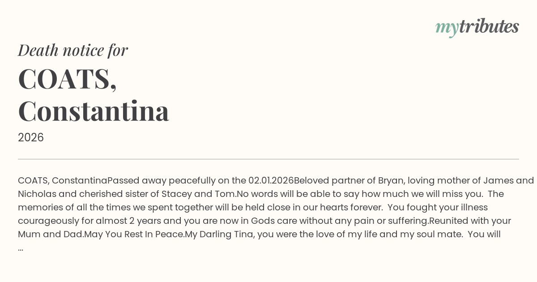The image size is (537, 282).
Task: Click the large "Constantina" heading
Action: [94, 111]
